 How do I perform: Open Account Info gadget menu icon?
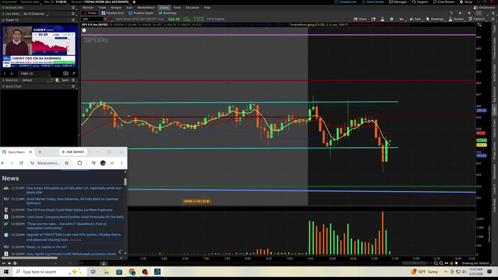(73, 7)
